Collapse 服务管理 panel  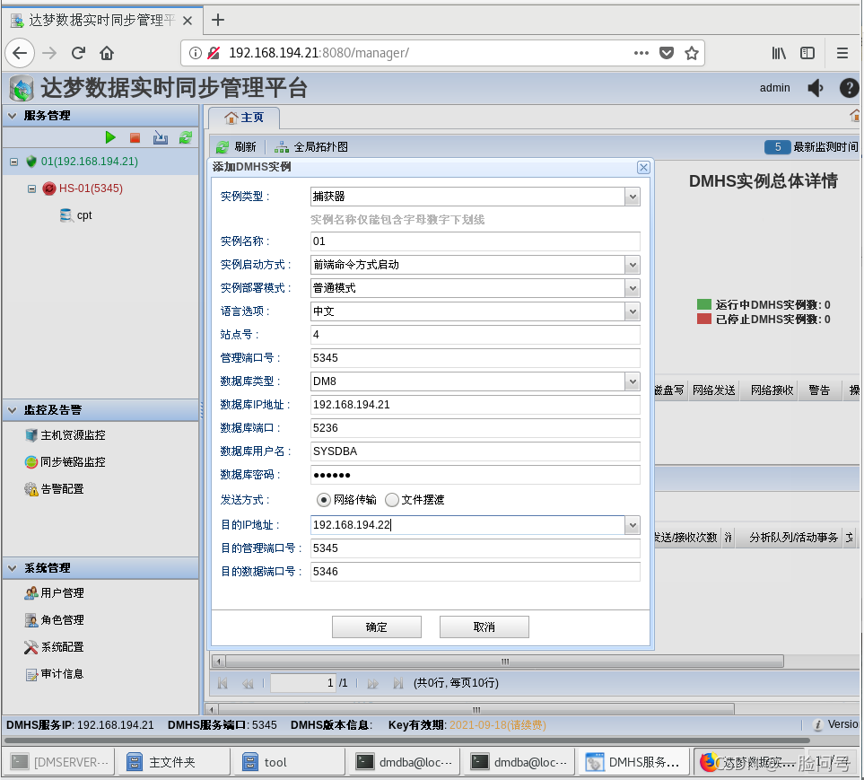pos(13,116)
